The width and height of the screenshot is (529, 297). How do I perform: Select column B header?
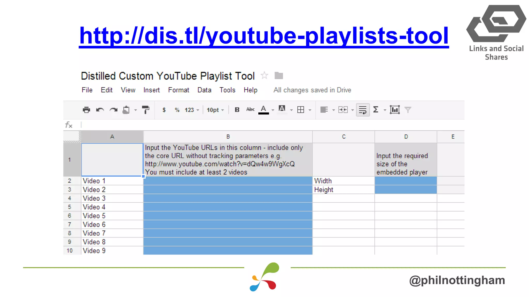point(228,137)
